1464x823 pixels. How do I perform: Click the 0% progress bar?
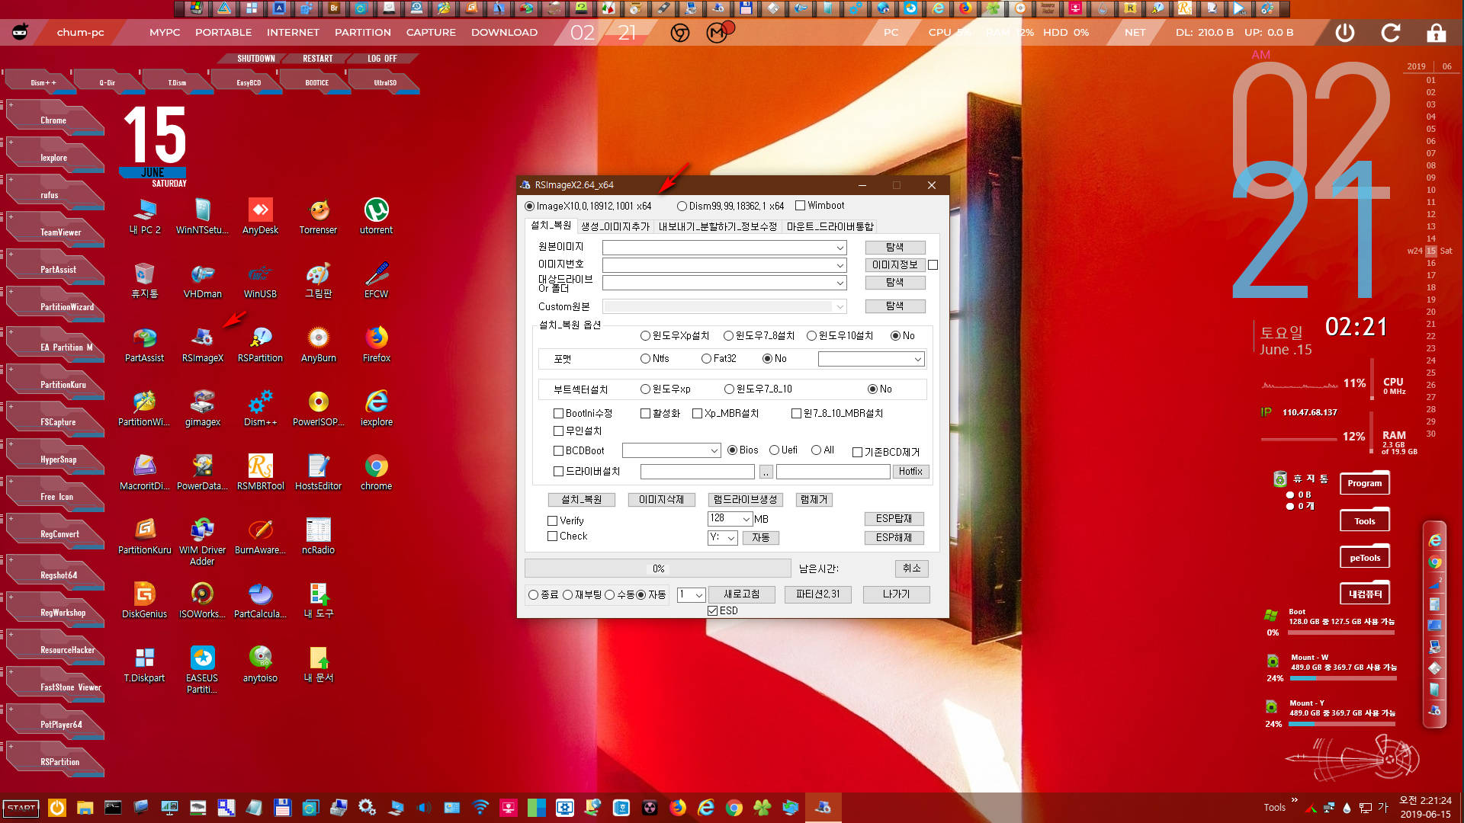point(657,568)
